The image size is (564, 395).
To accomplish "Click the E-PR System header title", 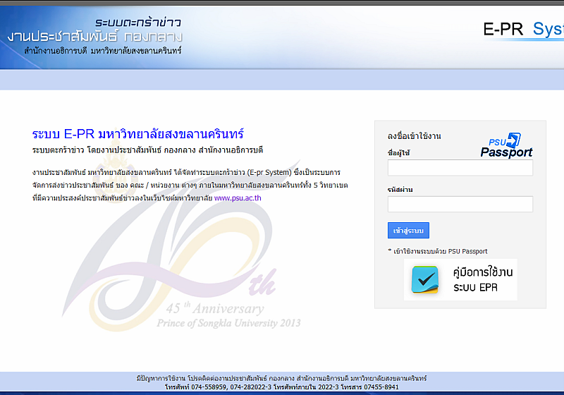I will (523, 29).
